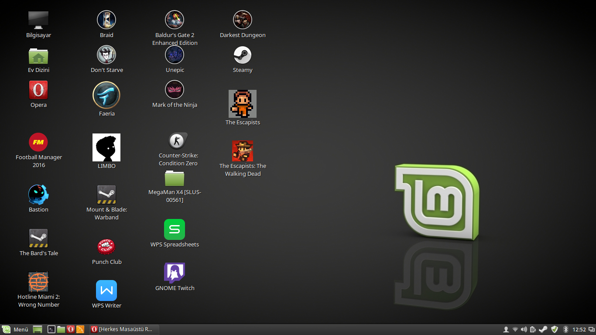Screen dimensions: 596x335
Task: Select Mount & Blade: Warband shortcut
Action: pos(106,195)
